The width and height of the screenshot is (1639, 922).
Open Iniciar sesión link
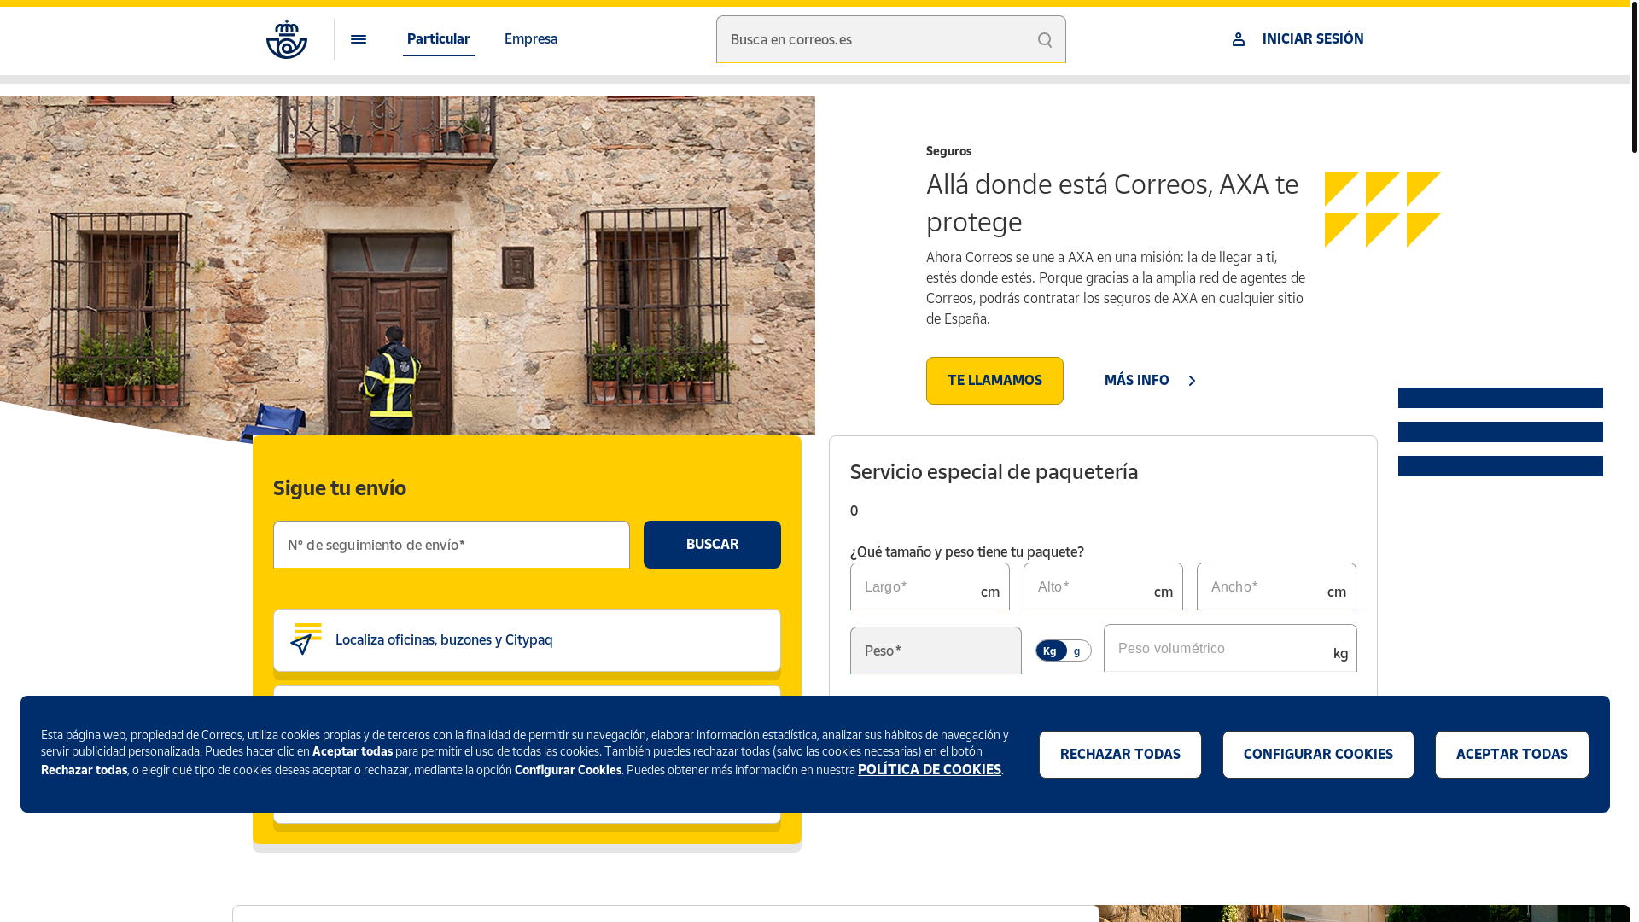(1312, 39)
